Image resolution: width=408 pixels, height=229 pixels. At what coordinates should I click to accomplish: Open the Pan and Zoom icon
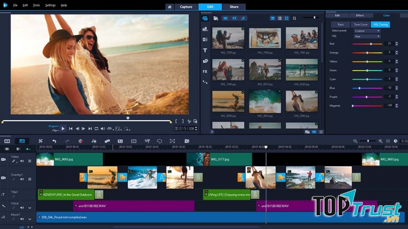(172, 141)
